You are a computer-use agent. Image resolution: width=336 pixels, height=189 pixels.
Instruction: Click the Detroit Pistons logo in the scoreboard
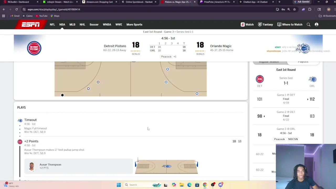pyautogui.click(x=34, y=48)
